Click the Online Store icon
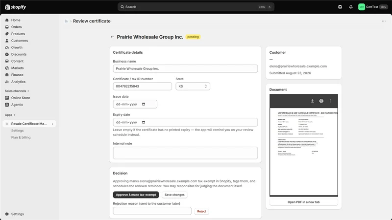Image resolution: width=392 pixels, height=220 pixels. 7,98
